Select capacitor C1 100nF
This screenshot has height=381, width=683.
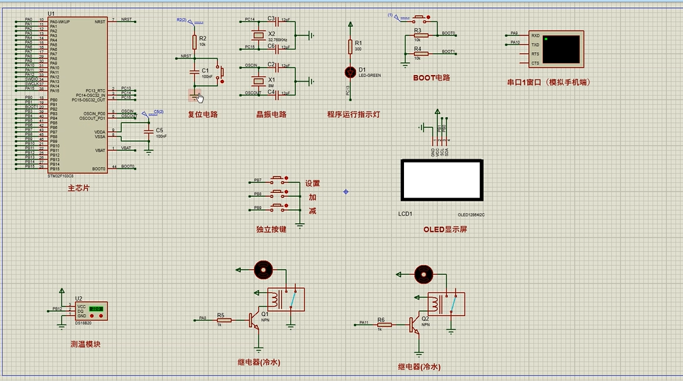[x=195, y=72]
